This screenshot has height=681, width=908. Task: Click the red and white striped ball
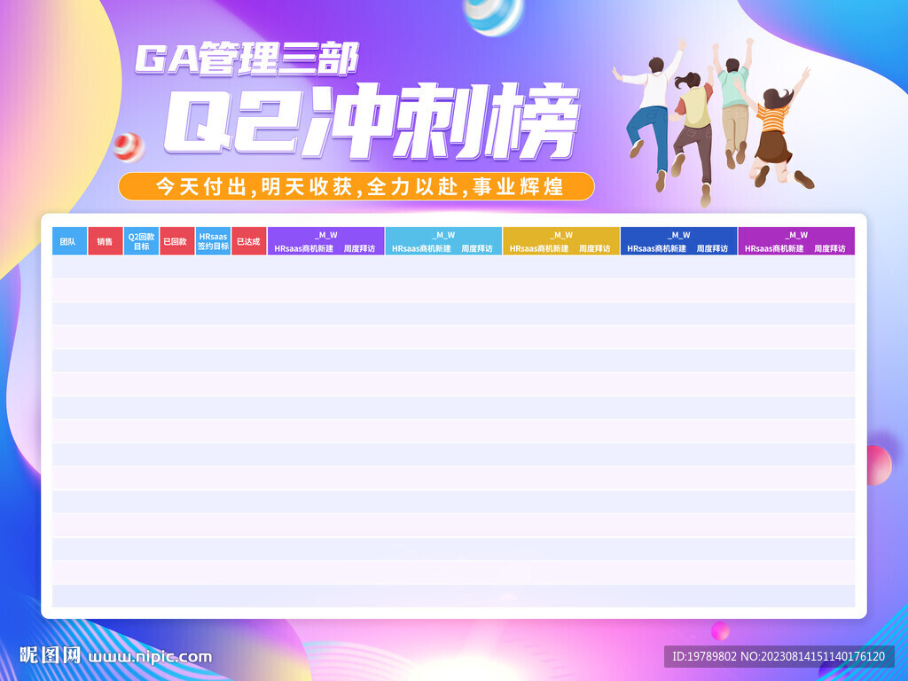point(129,146)
